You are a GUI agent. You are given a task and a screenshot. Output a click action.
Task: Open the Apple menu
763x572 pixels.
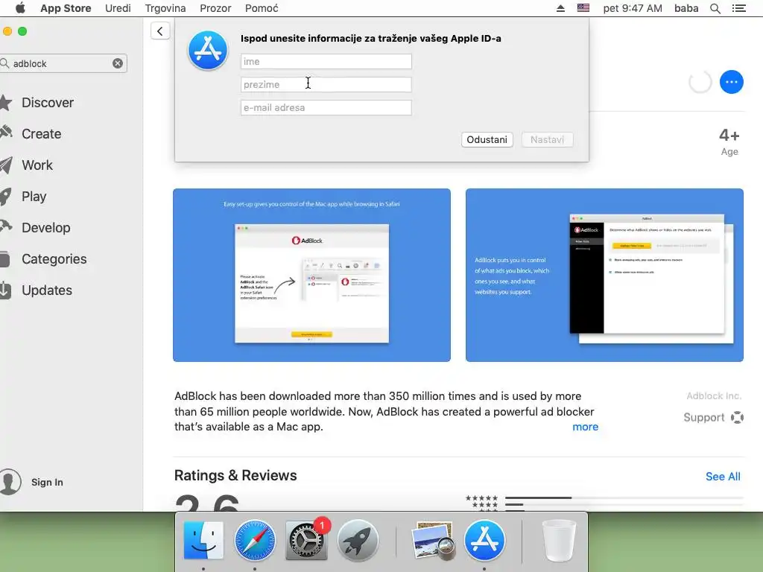(20, 8)
